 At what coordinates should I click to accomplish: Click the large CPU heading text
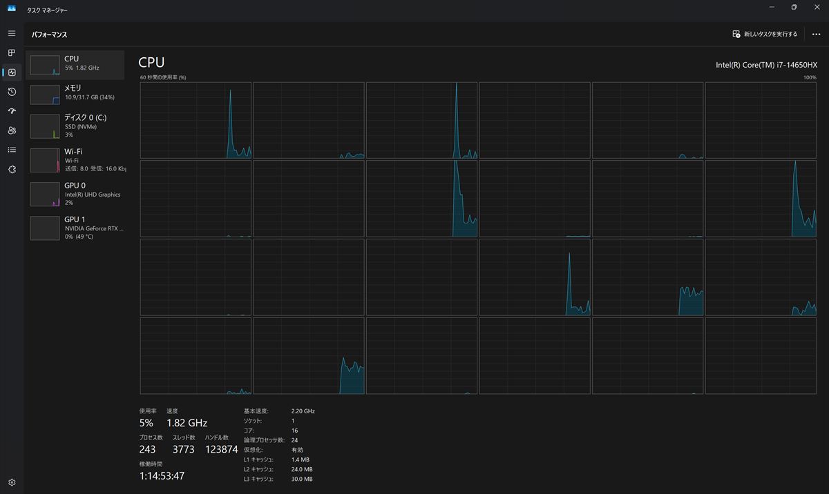(151, 63)
